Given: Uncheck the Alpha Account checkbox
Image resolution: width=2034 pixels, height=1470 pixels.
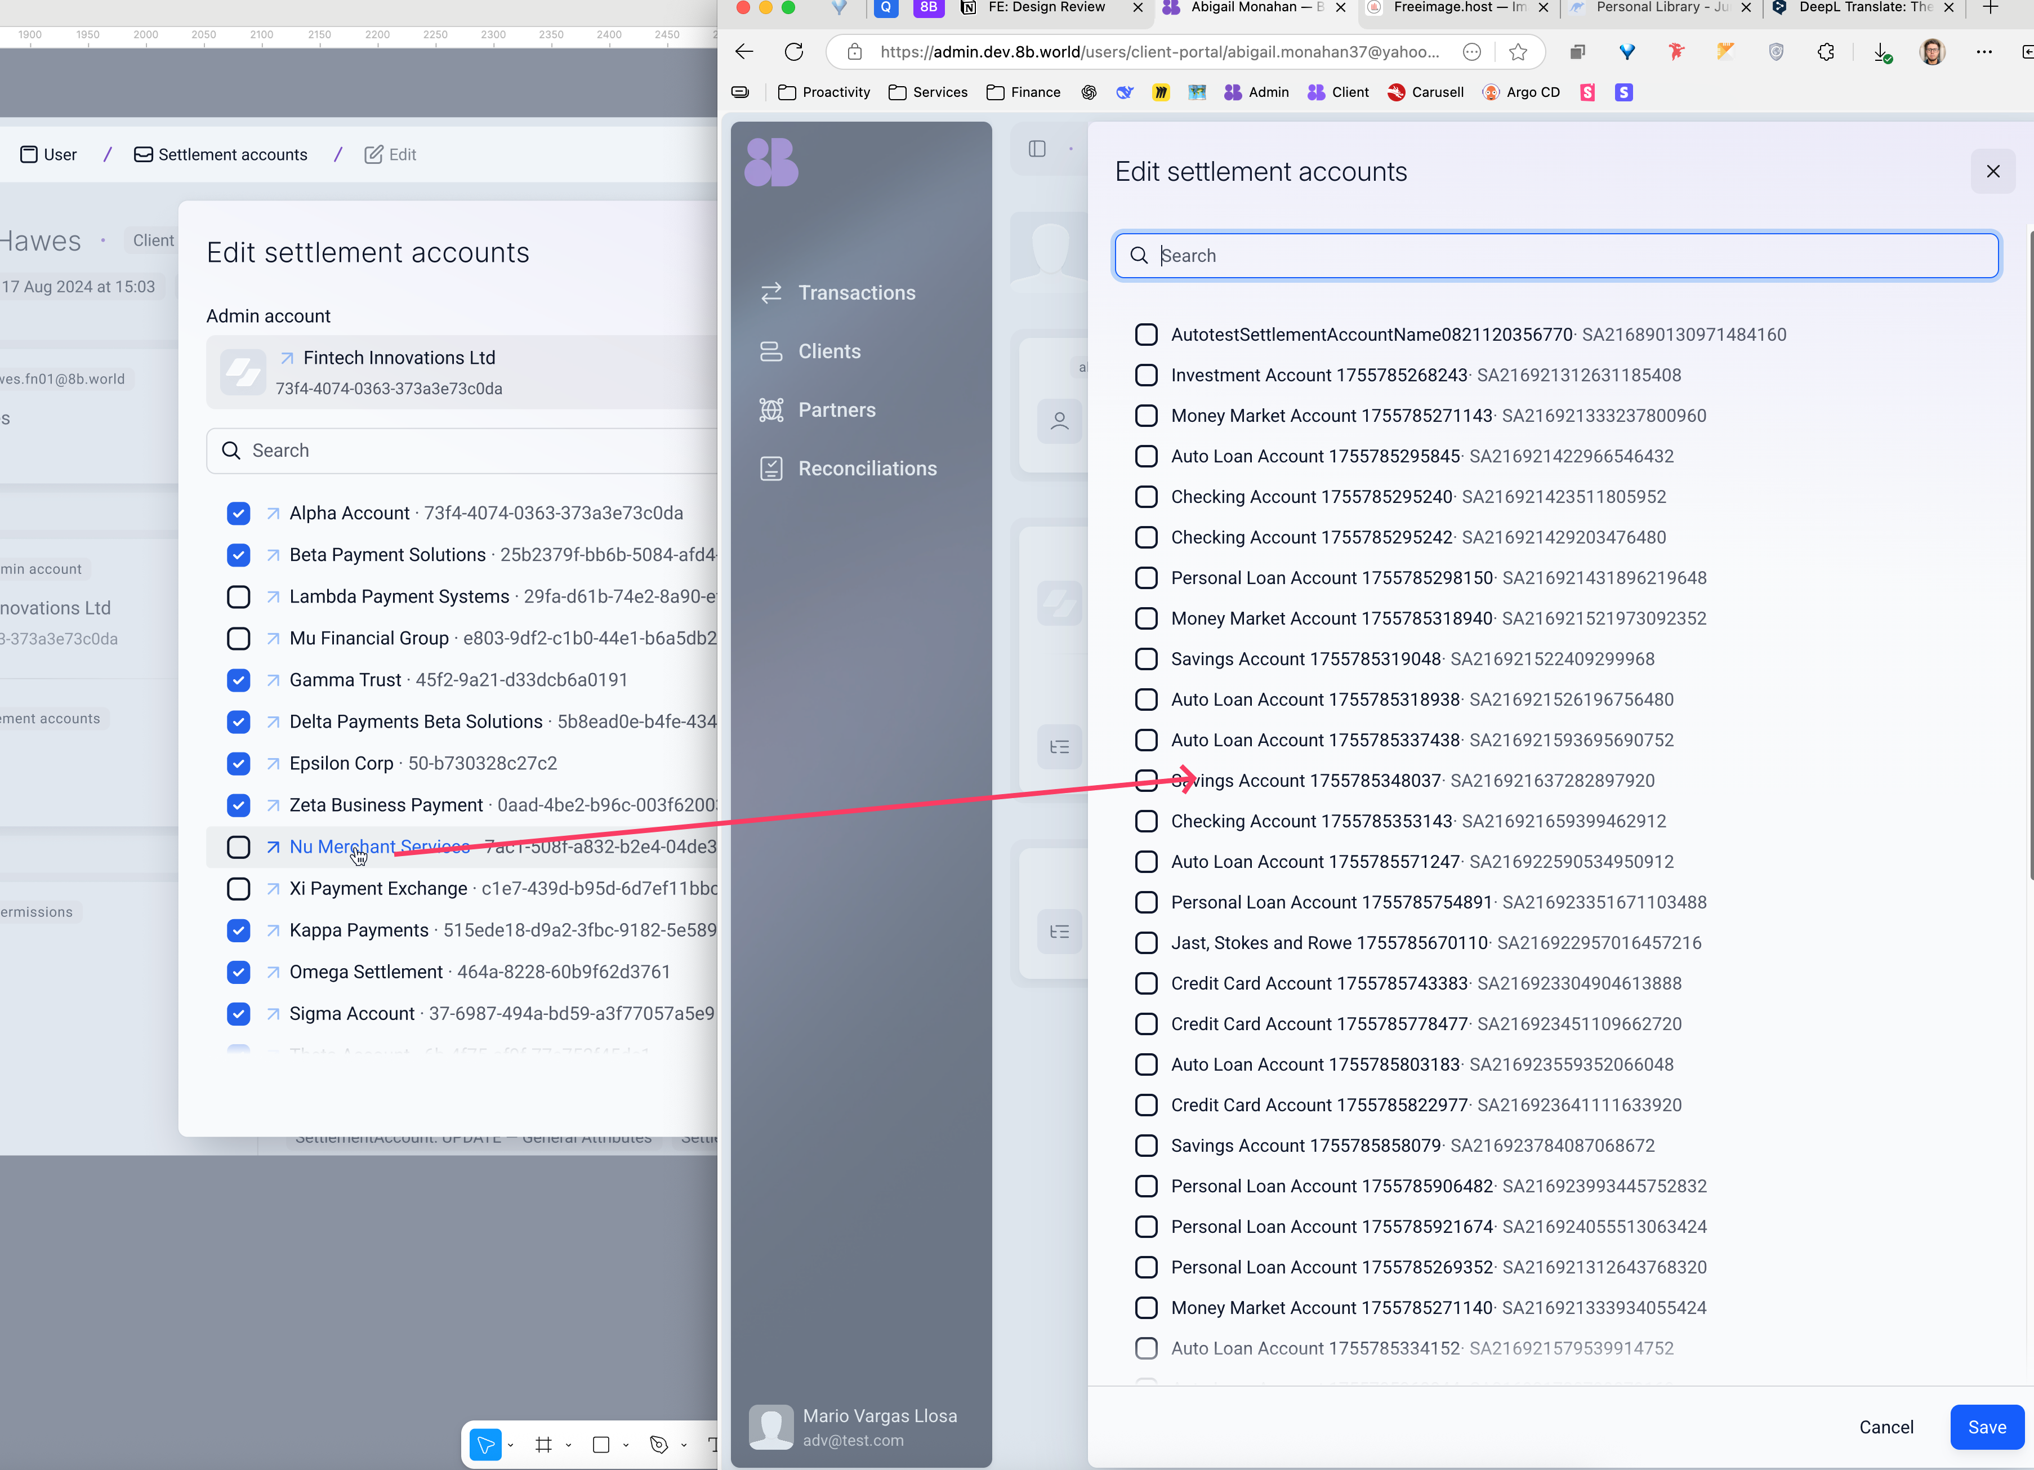Looking at the screenshot, I should pos(239,513).
